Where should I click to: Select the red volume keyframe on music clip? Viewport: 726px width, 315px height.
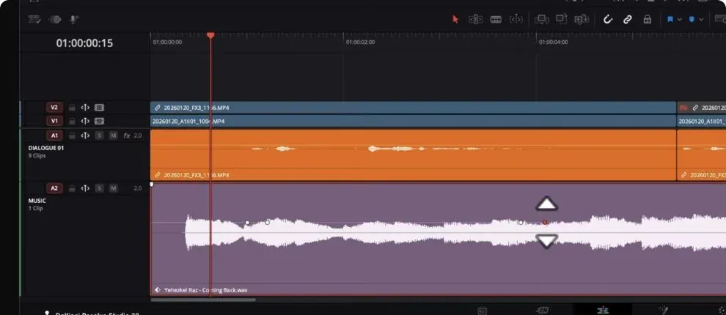[x=545, y=223]
